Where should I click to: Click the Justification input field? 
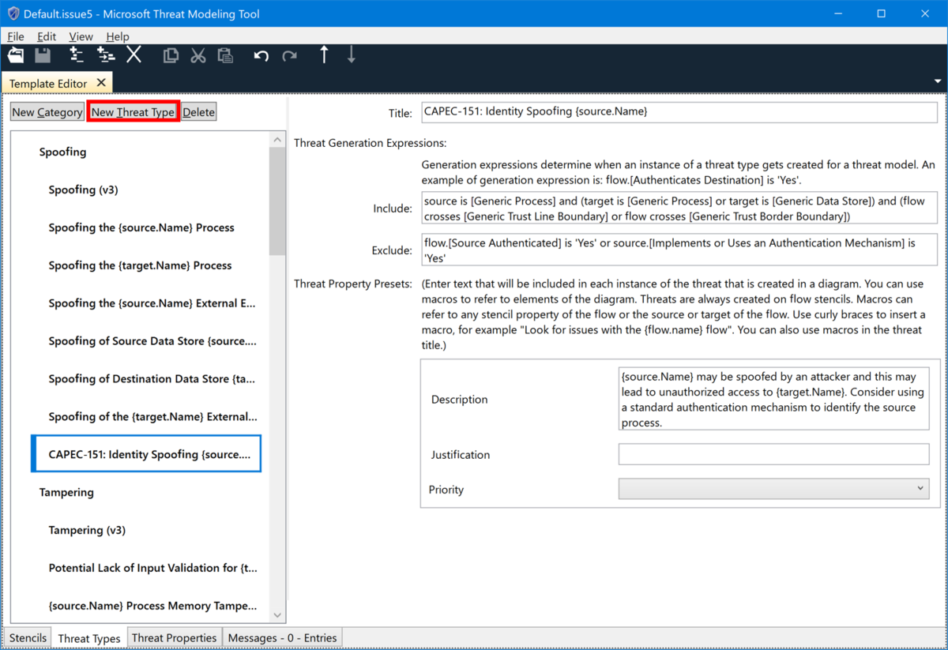click(x=773, y=454)
